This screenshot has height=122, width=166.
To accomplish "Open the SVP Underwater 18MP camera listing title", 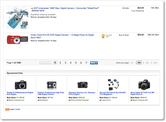I will click(x=65, y=9).
